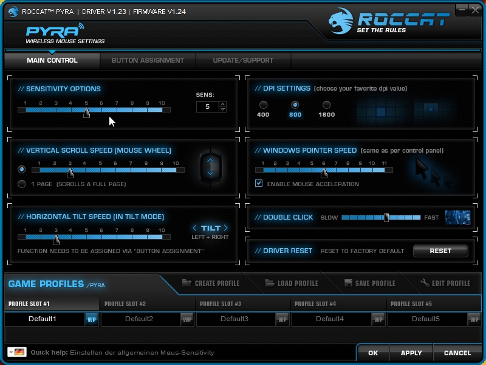Click the double click speed slider handle

[x=386, y=217]
